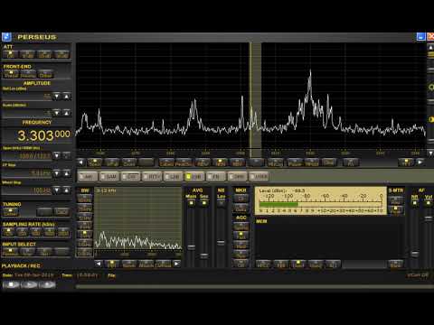This screenshot has width=434, height=325.
Task: Enable the Preamp front-end option
Action: 28,74
